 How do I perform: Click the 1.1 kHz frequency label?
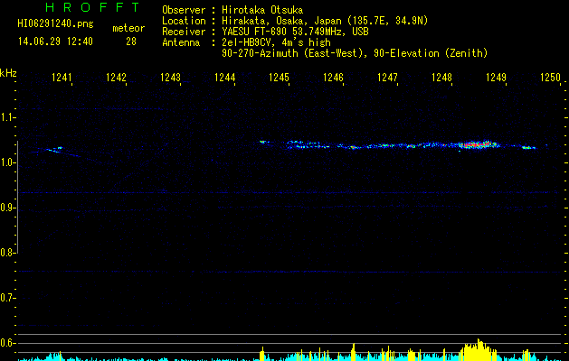coord(7,117)
